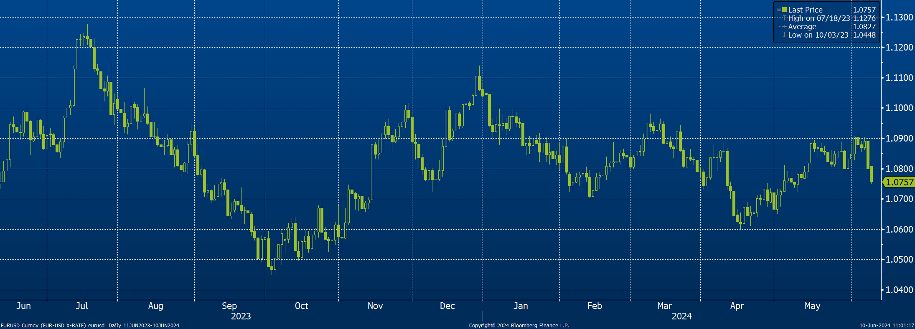Click the 1.0400 y-axis label

point(899,290)
